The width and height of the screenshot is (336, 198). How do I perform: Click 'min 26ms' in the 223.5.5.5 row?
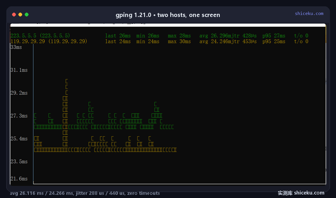point(148,36)
